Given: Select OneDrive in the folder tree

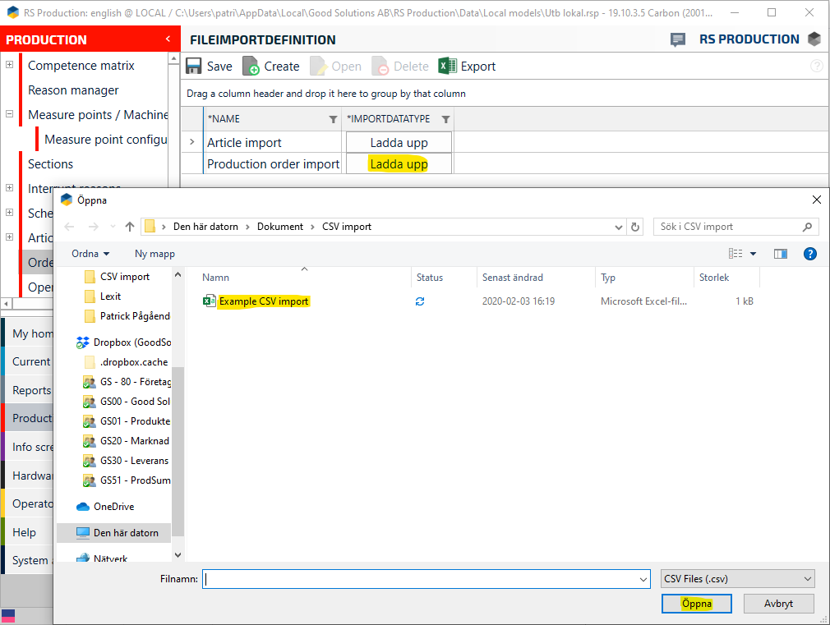Looking at the screenshot, I should (x=113, y=507).
